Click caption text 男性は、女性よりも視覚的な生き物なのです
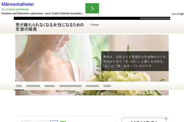The height and width of the screenshot is (122, 184). pyautogui.click(x=135, y=57)
